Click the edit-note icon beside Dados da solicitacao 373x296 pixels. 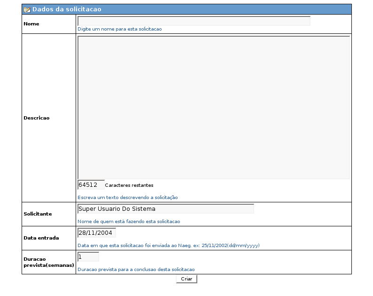[x=27, y=9]
